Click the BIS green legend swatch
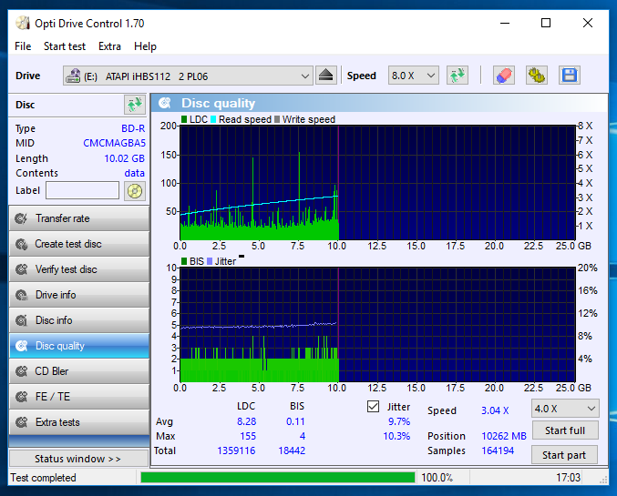 coord(184,261)
